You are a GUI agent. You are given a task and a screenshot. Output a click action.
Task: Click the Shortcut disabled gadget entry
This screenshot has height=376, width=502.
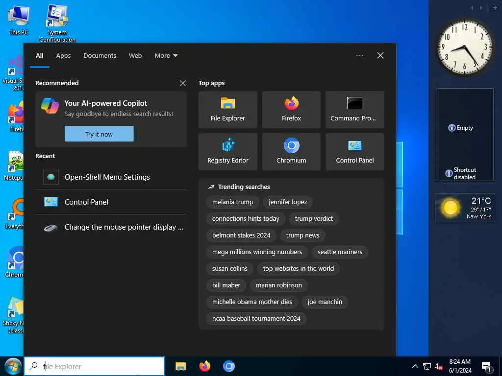pos(461,173)
